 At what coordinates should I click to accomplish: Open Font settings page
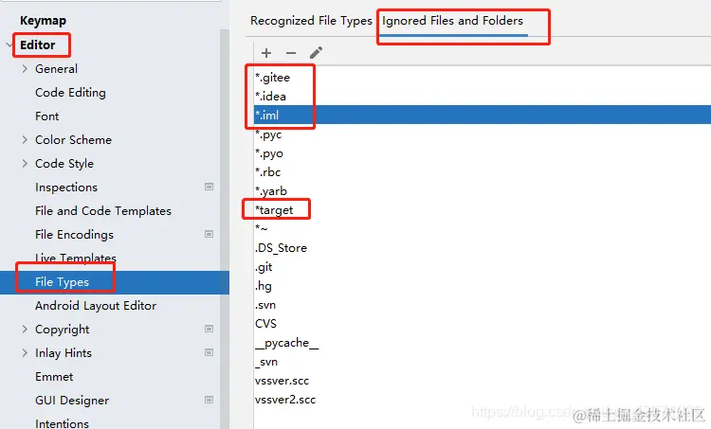coord(47,116)
